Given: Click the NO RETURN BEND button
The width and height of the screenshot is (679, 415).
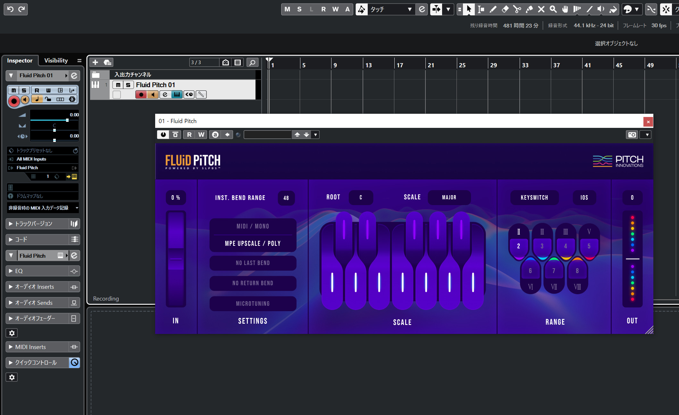Looking at the screenshot, I should (253, 283).
